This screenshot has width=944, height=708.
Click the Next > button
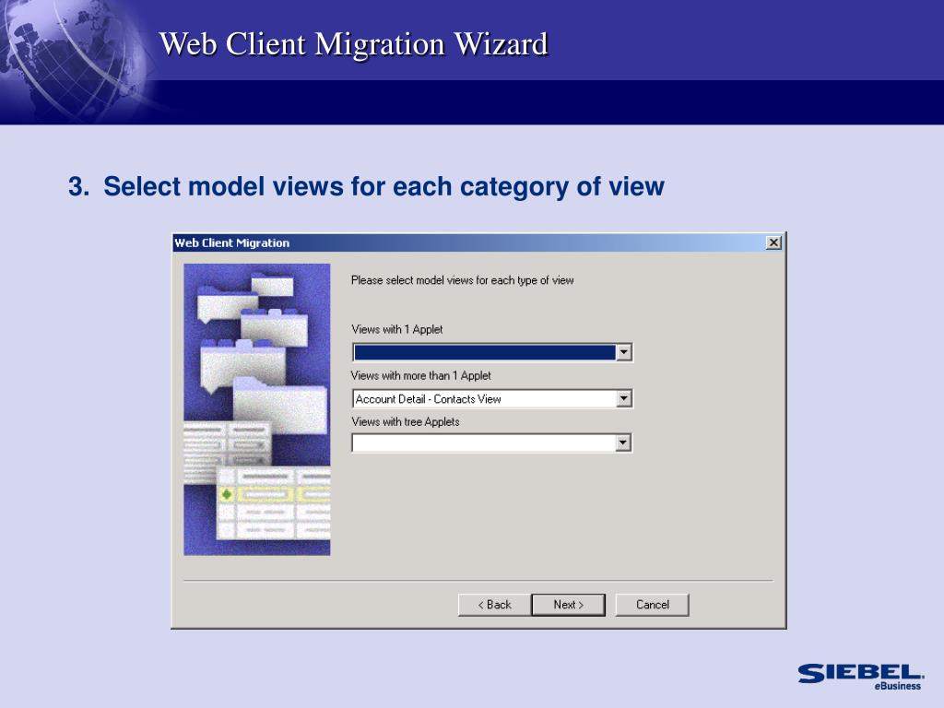pos(568,605)
